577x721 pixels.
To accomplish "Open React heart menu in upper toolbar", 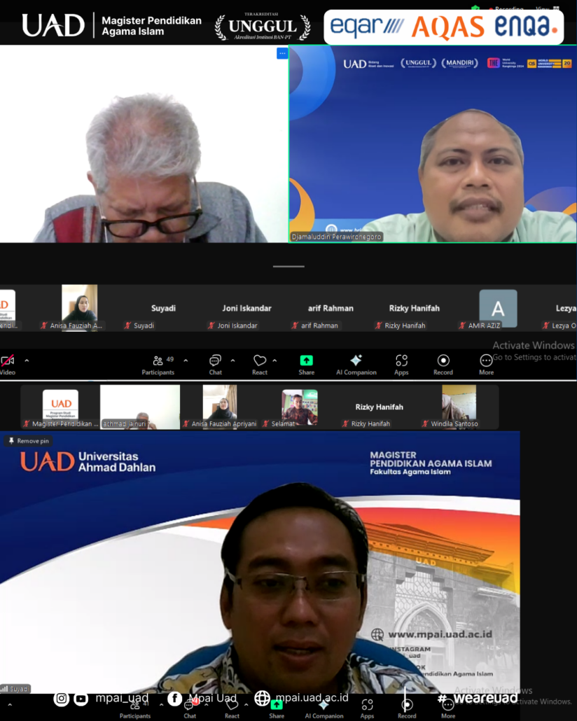I will (260, 365).
